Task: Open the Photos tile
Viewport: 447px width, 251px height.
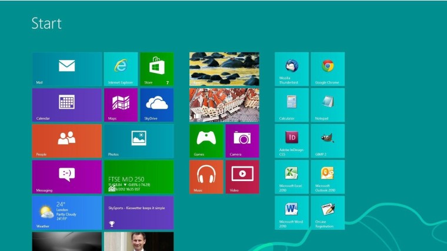Action: click(139, 140)
